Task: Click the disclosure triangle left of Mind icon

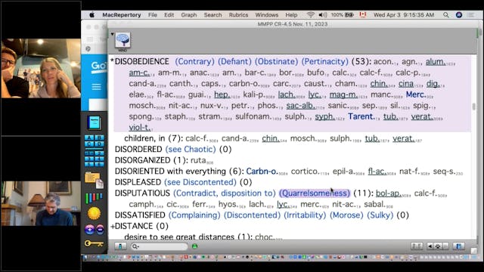Action: 112,34
